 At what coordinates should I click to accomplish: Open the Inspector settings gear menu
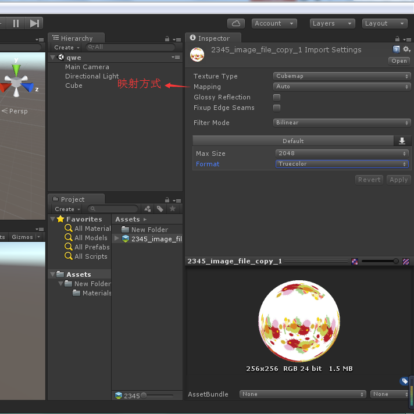[406, 49]
